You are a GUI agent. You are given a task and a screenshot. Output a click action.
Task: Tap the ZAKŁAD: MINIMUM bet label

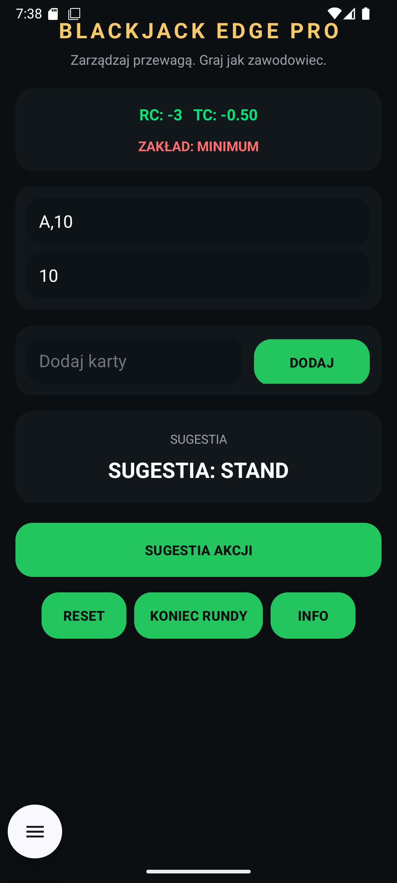click(198, 146)
